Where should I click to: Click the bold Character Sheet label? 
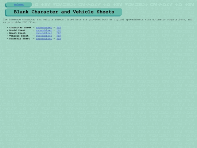click(20, 27)
